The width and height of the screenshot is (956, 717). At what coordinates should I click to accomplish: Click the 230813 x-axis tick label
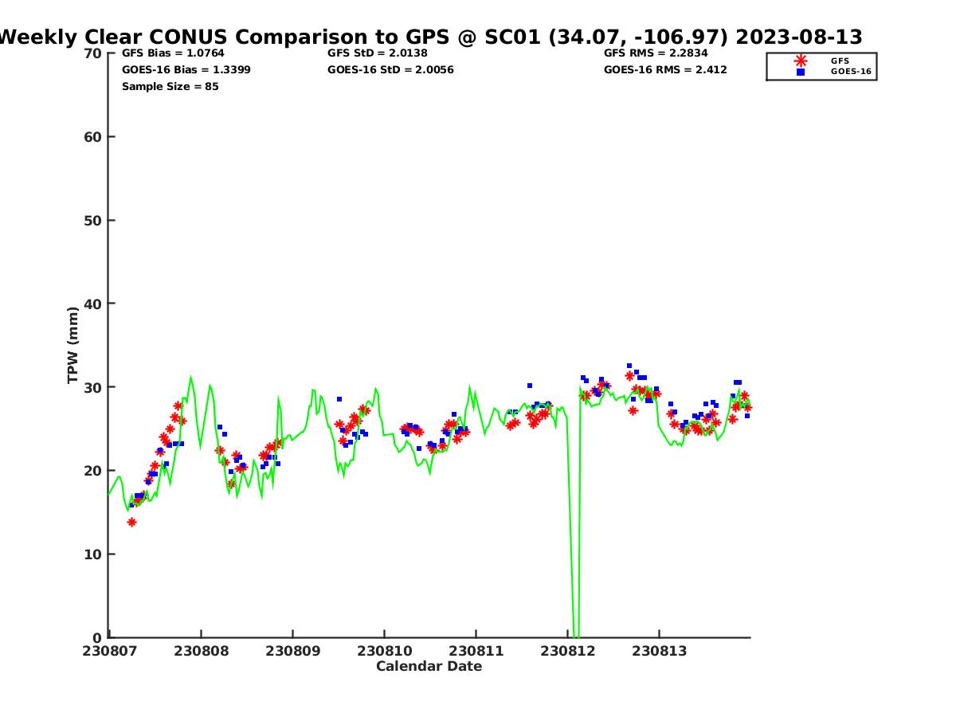tap(659, 651)
